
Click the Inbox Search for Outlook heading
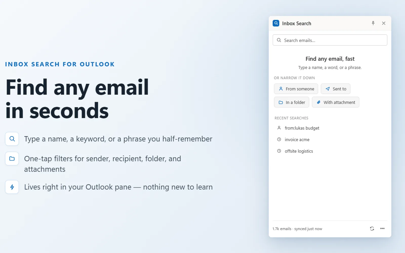point(60,64)
